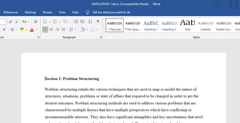240x123 pixels.
Task: Apply the Subtle Emphasis style
Action: (224, 25)
